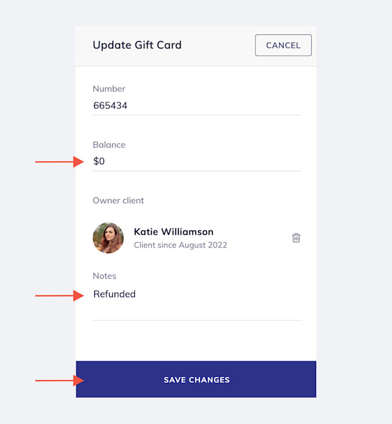Click the Number field label
This screenshot has width=392, height=424.
click(x=109, y=89)
